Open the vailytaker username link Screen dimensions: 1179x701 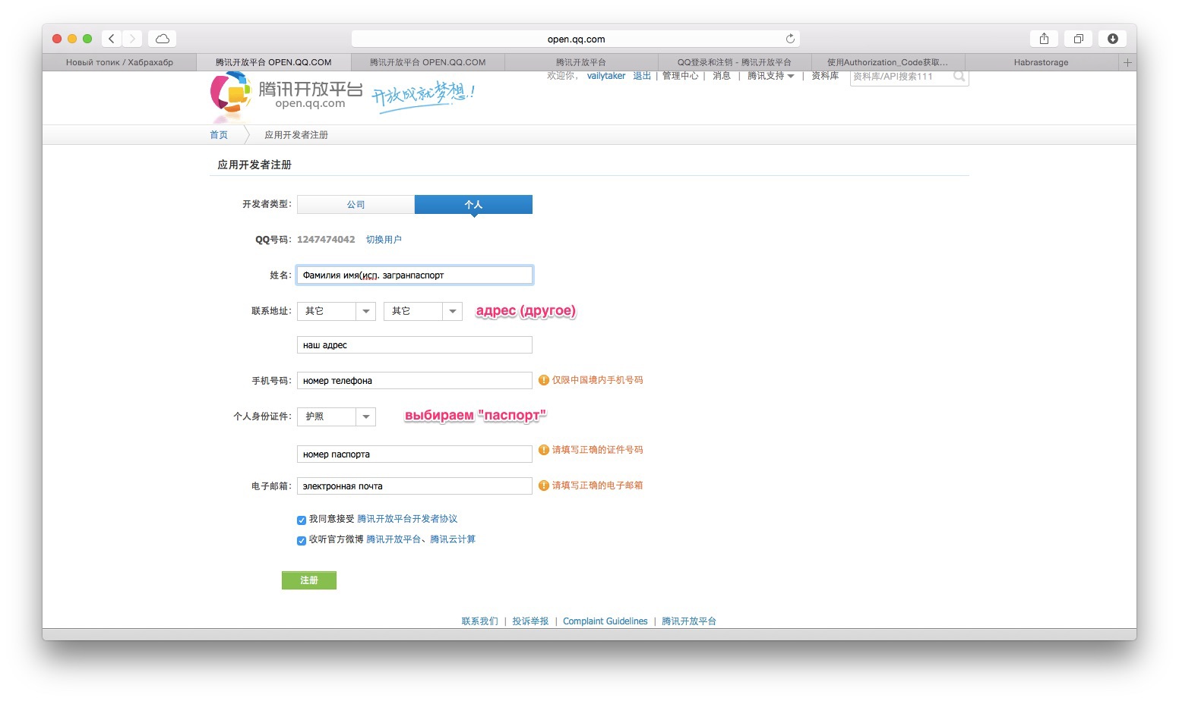click(x=606, y=76)
